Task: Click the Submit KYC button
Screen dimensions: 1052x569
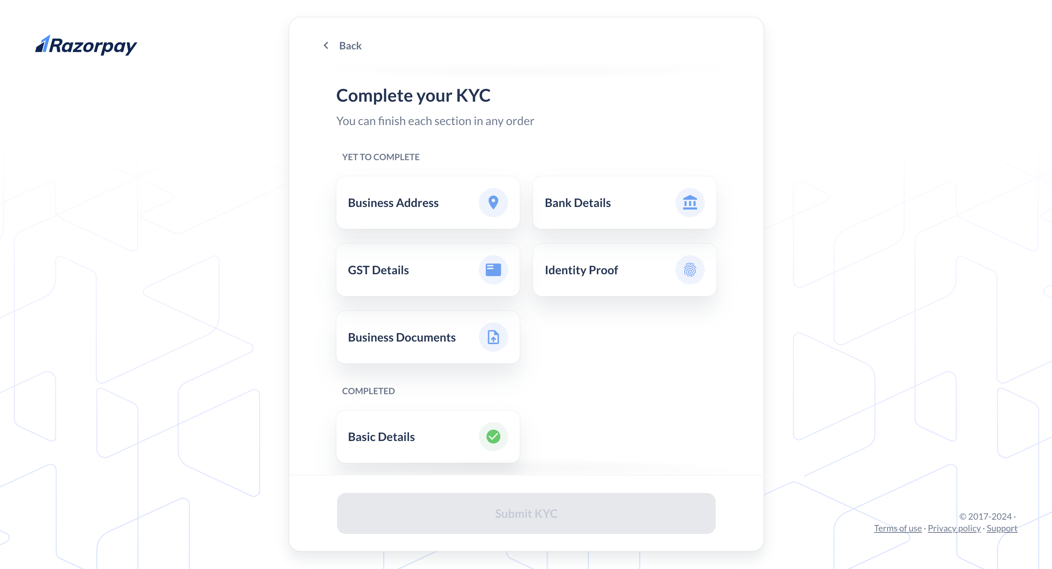Action: pyautogui.click(x=526, y=513)
